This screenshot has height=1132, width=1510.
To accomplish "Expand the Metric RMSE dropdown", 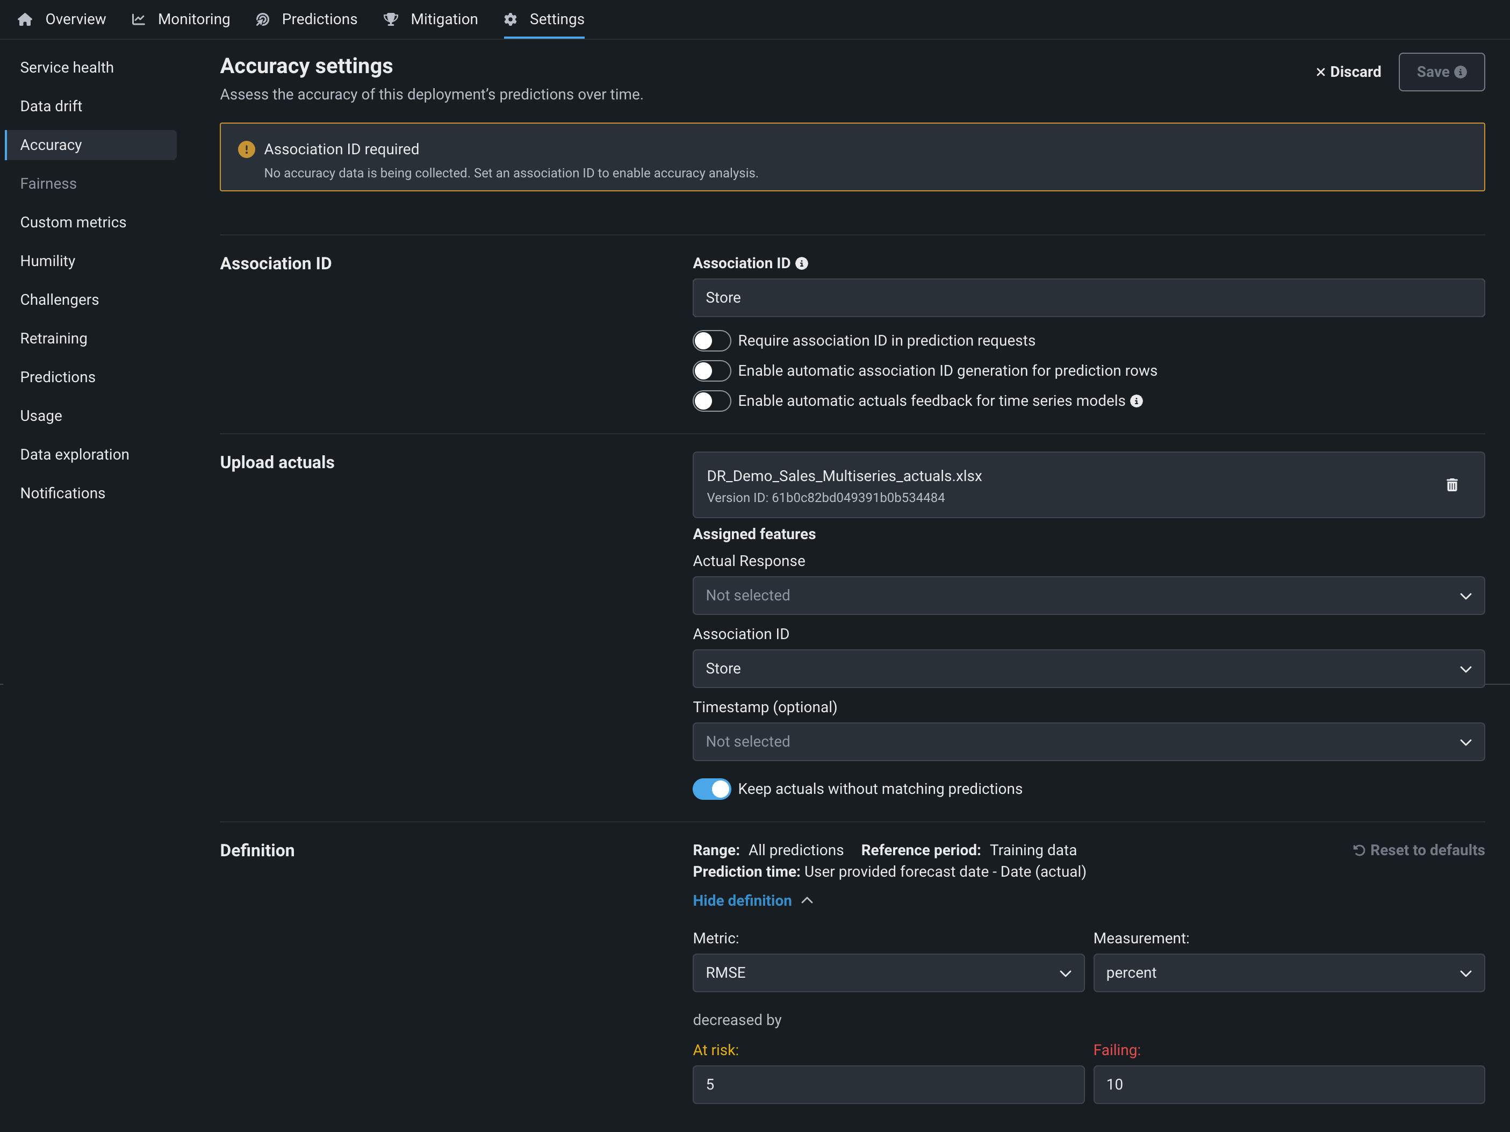I will point(887,973).
